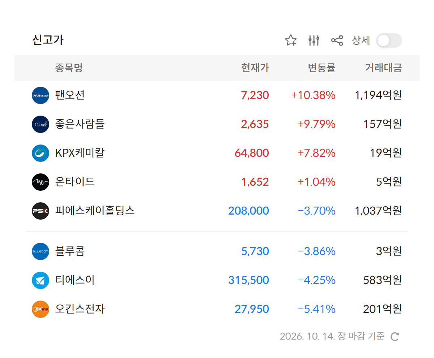Select the 상세 label text
This screenshot has height=358, width=434.
click(361, 40)
